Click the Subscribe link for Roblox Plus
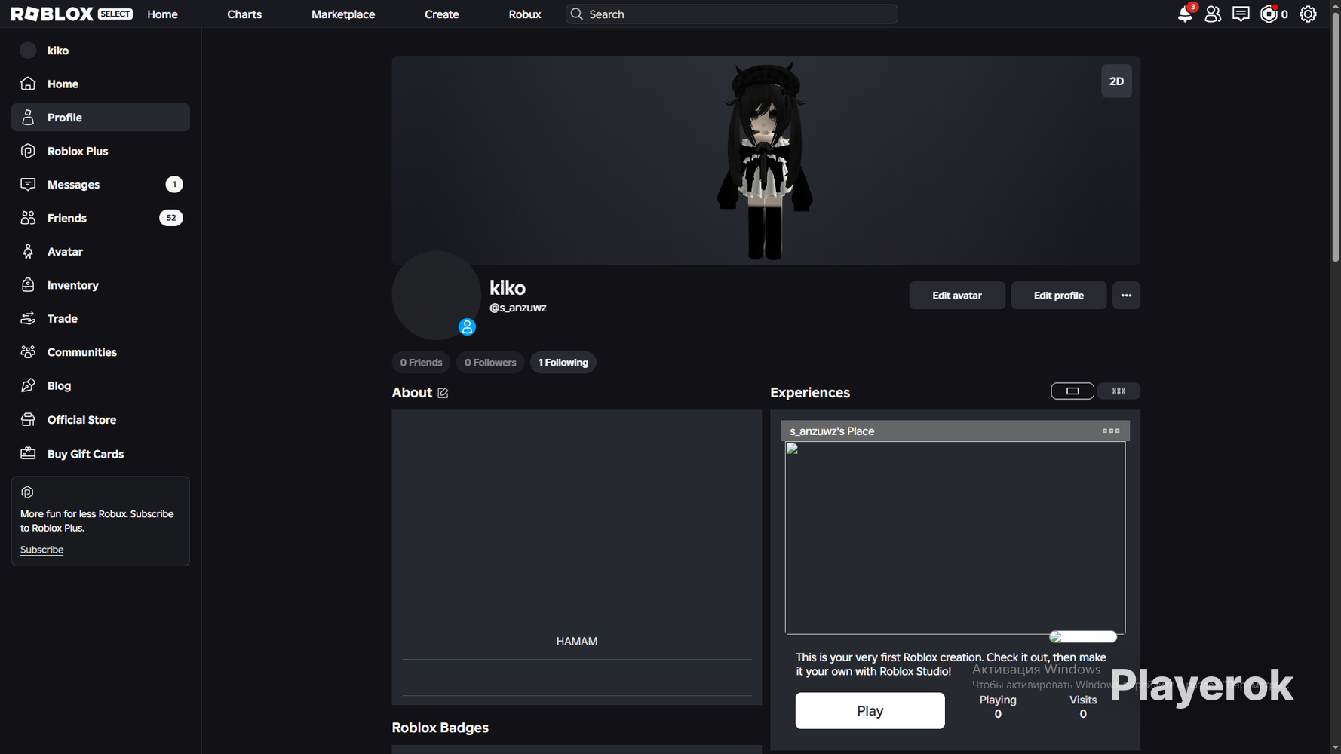This screenshot has height=754, width=1341. pyautogui.click(x=41, y=550)
